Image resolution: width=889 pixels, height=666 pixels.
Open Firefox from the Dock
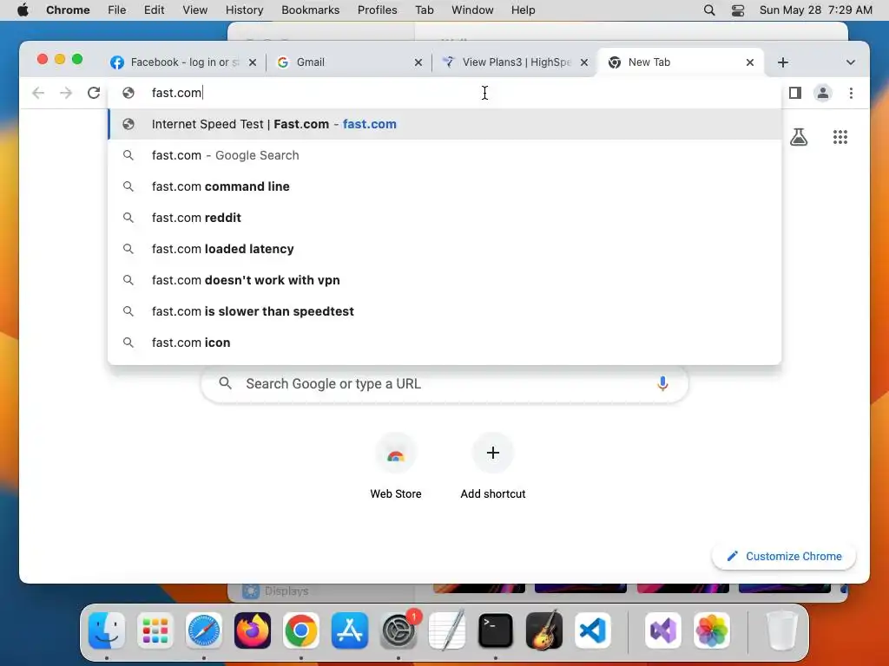pyautogui.click(x=253, y=630)
